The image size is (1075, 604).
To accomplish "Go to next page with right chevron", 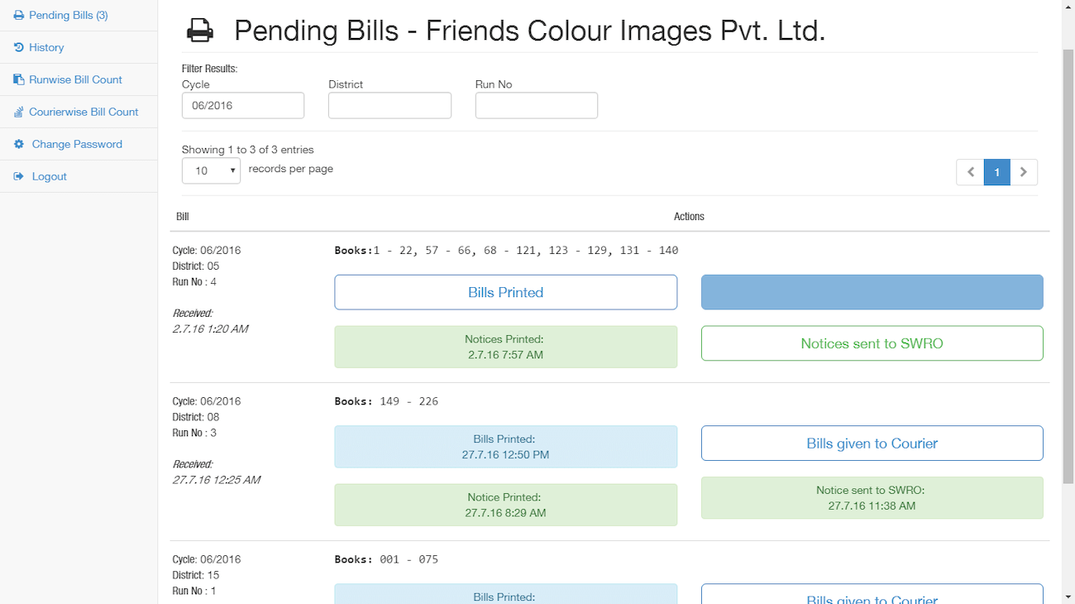I will coord(1024,172).
